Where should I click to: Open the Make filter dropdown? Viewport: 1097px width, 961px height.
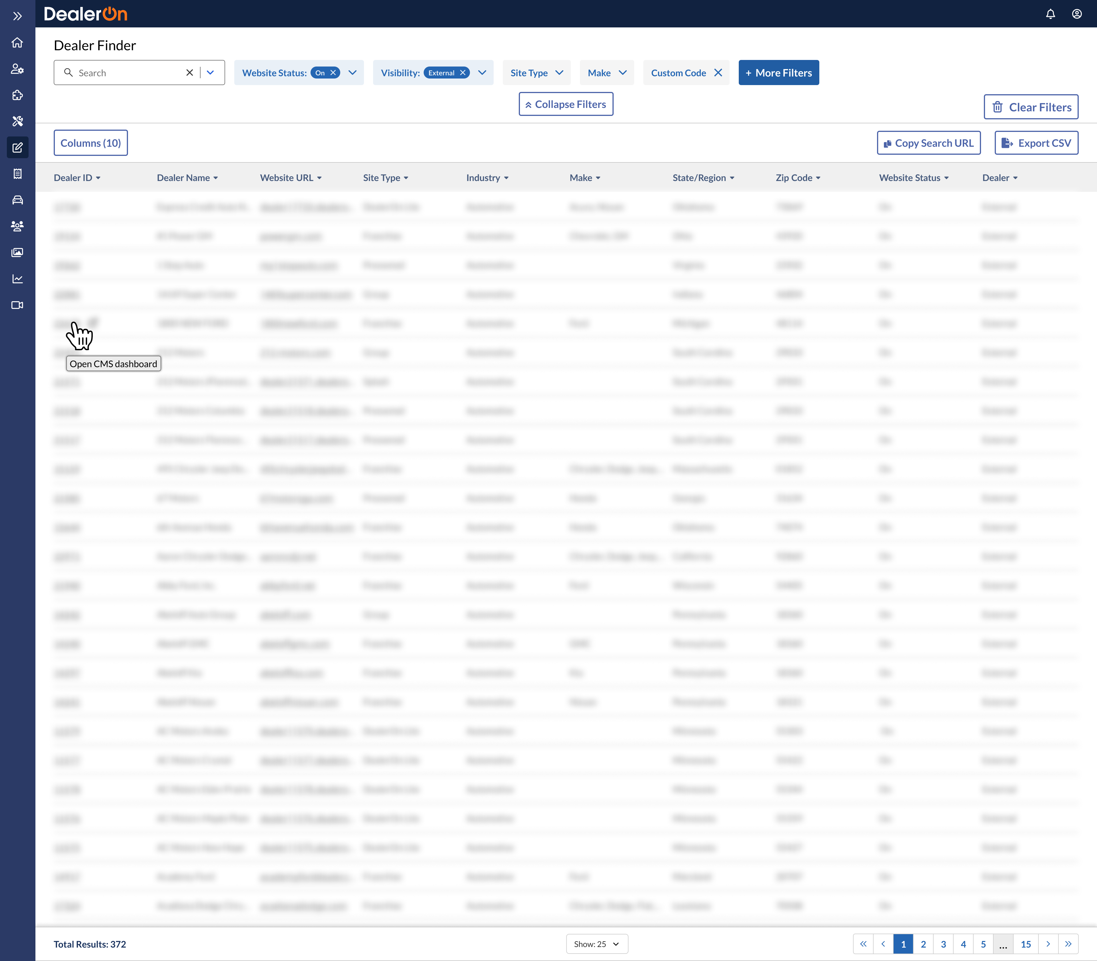click(x=606, y=73)
